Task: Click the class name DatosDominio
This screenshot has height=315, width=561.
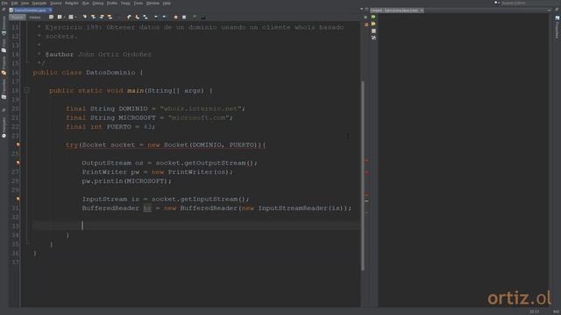Action: coord(110,73)
